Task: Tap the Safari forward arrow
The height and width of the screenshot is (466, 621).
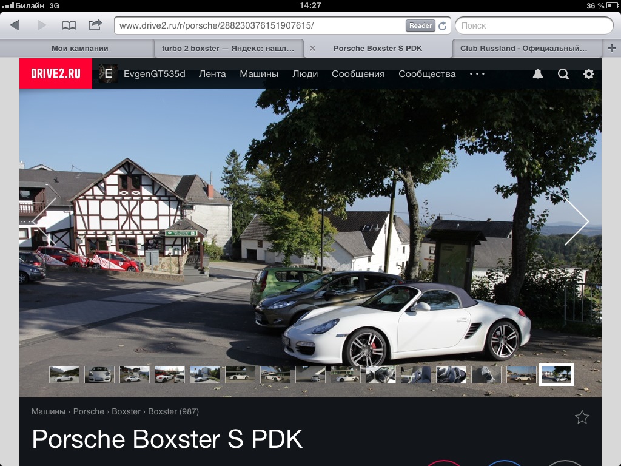Action: coord(42,25)
